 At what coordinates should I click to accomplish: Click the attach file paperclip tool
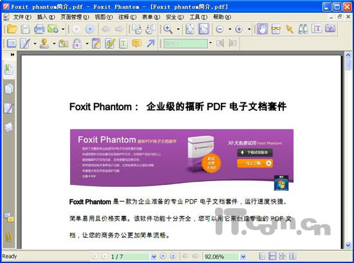[x=64, y=43]
